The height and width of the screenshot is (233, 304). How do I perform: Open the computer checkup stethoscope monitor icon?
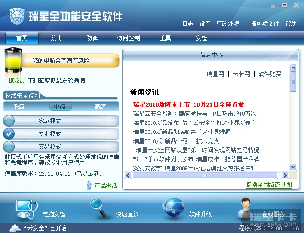[x=27, y=210]
